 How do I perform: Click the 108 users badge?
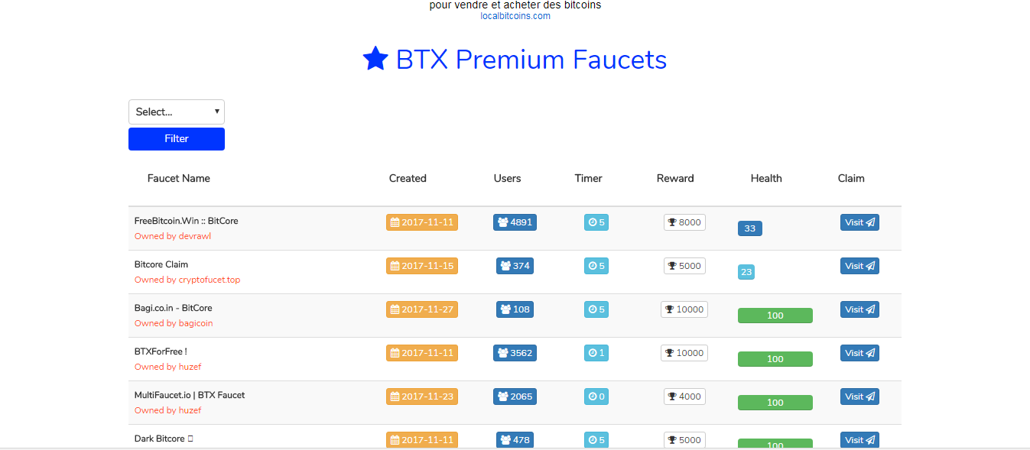pos(515,309)
